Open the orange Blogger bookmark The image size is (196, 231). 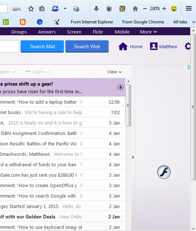[23, 22]
